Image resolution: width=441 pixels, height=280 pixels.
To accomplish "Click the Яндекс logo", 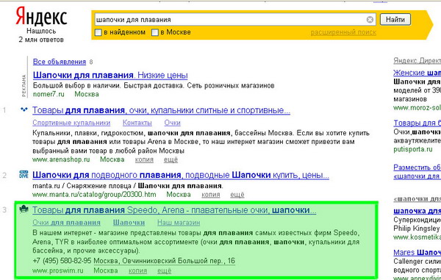I will pyautogui.click(x=41, y=16).
